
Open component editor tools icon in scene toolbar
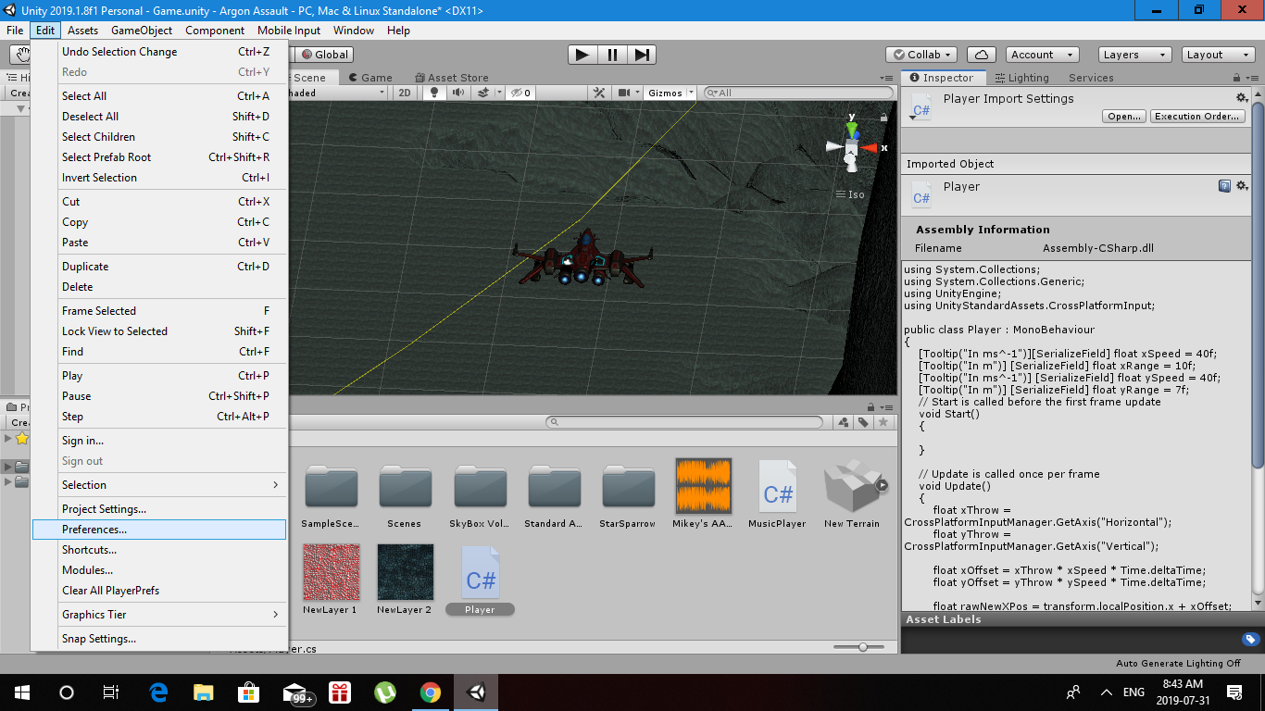click(x=599, y=93)
